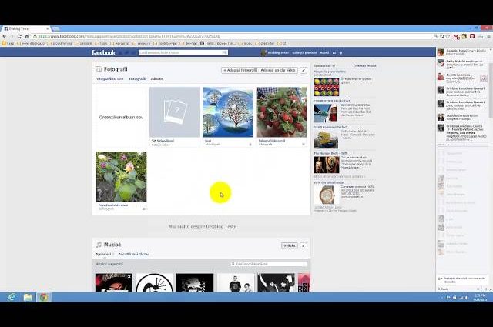Viewport: 493px width, 327px height.
Task: Click the slot machine fruit ad image
Action: tap(327, 87)
